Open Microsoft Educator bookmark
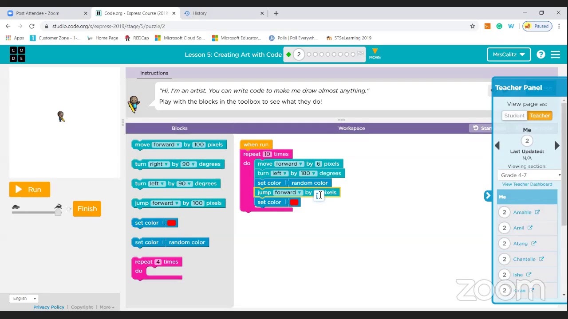This screenshot has height=319, width=568. click(237, 38)
